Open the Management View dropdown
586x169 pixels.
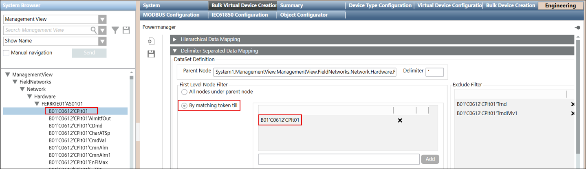coord(102,19)
